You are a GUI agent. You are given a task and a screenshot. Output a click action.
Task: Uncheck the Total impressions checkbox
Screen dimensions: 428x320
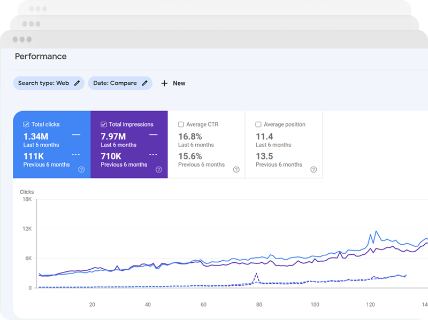pyautogui.click(x=104, y=124)
